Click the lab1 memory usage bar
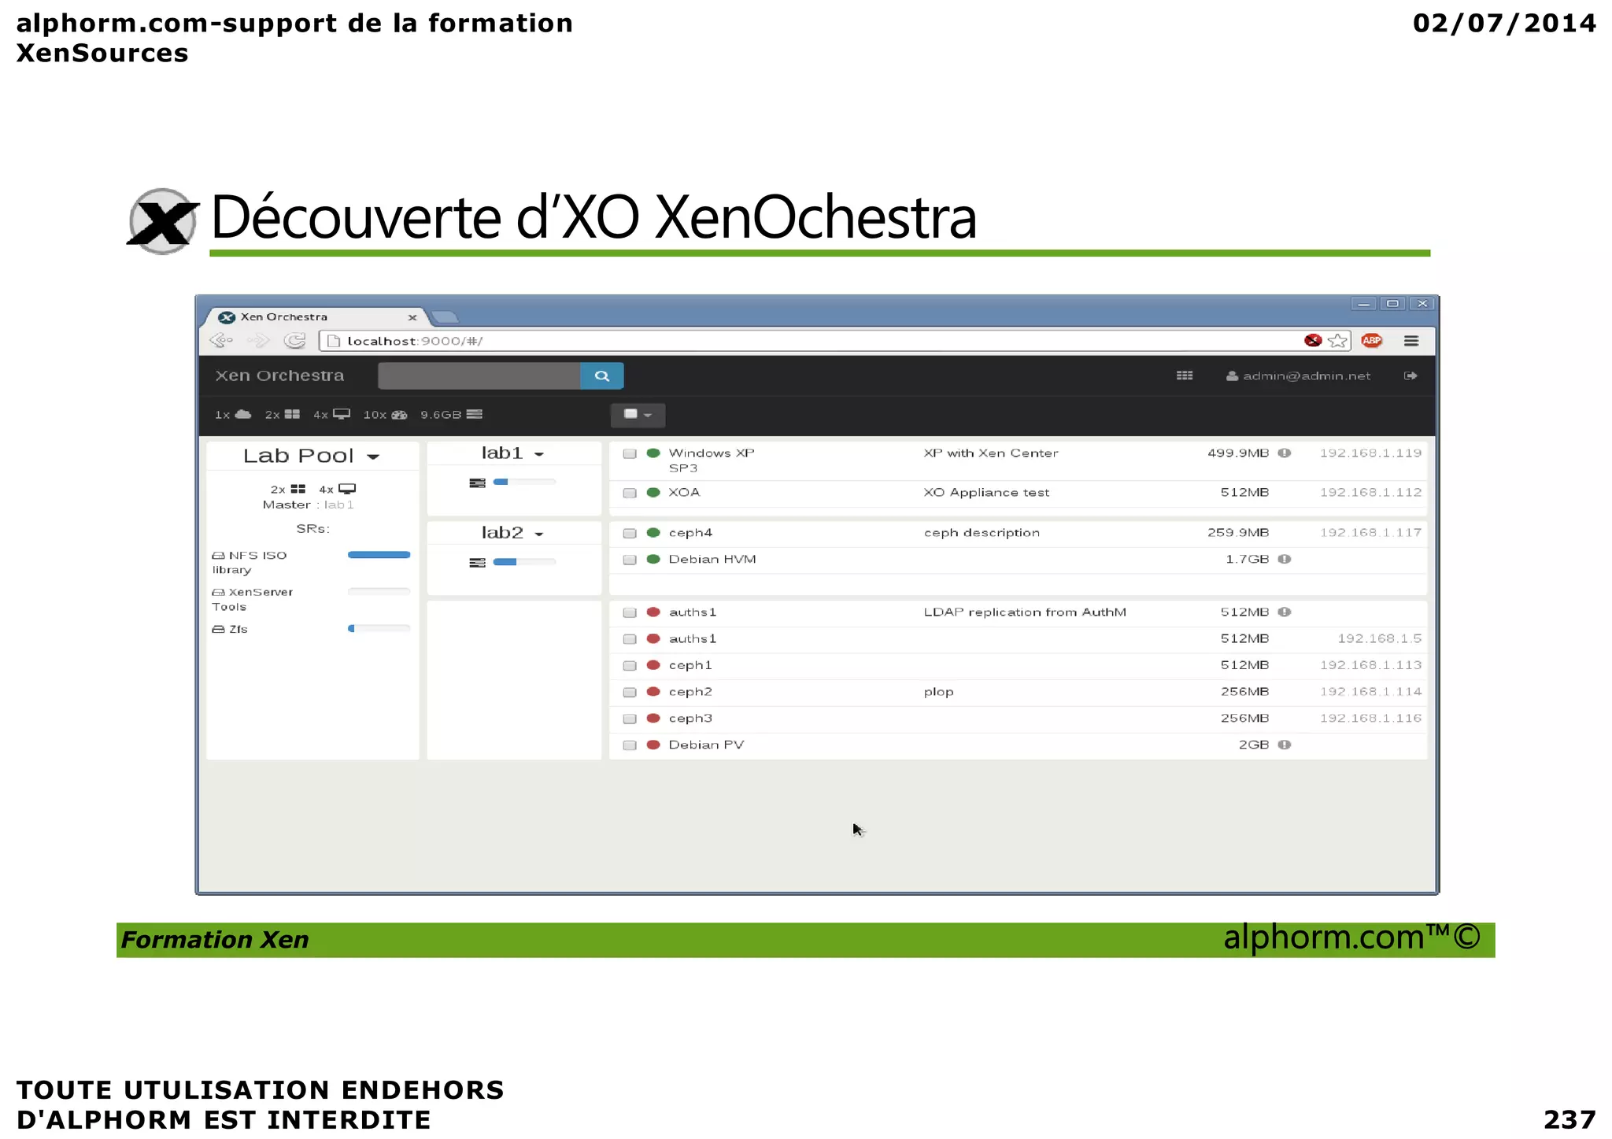This screenshot has height=1139, width=1612. 524,483
